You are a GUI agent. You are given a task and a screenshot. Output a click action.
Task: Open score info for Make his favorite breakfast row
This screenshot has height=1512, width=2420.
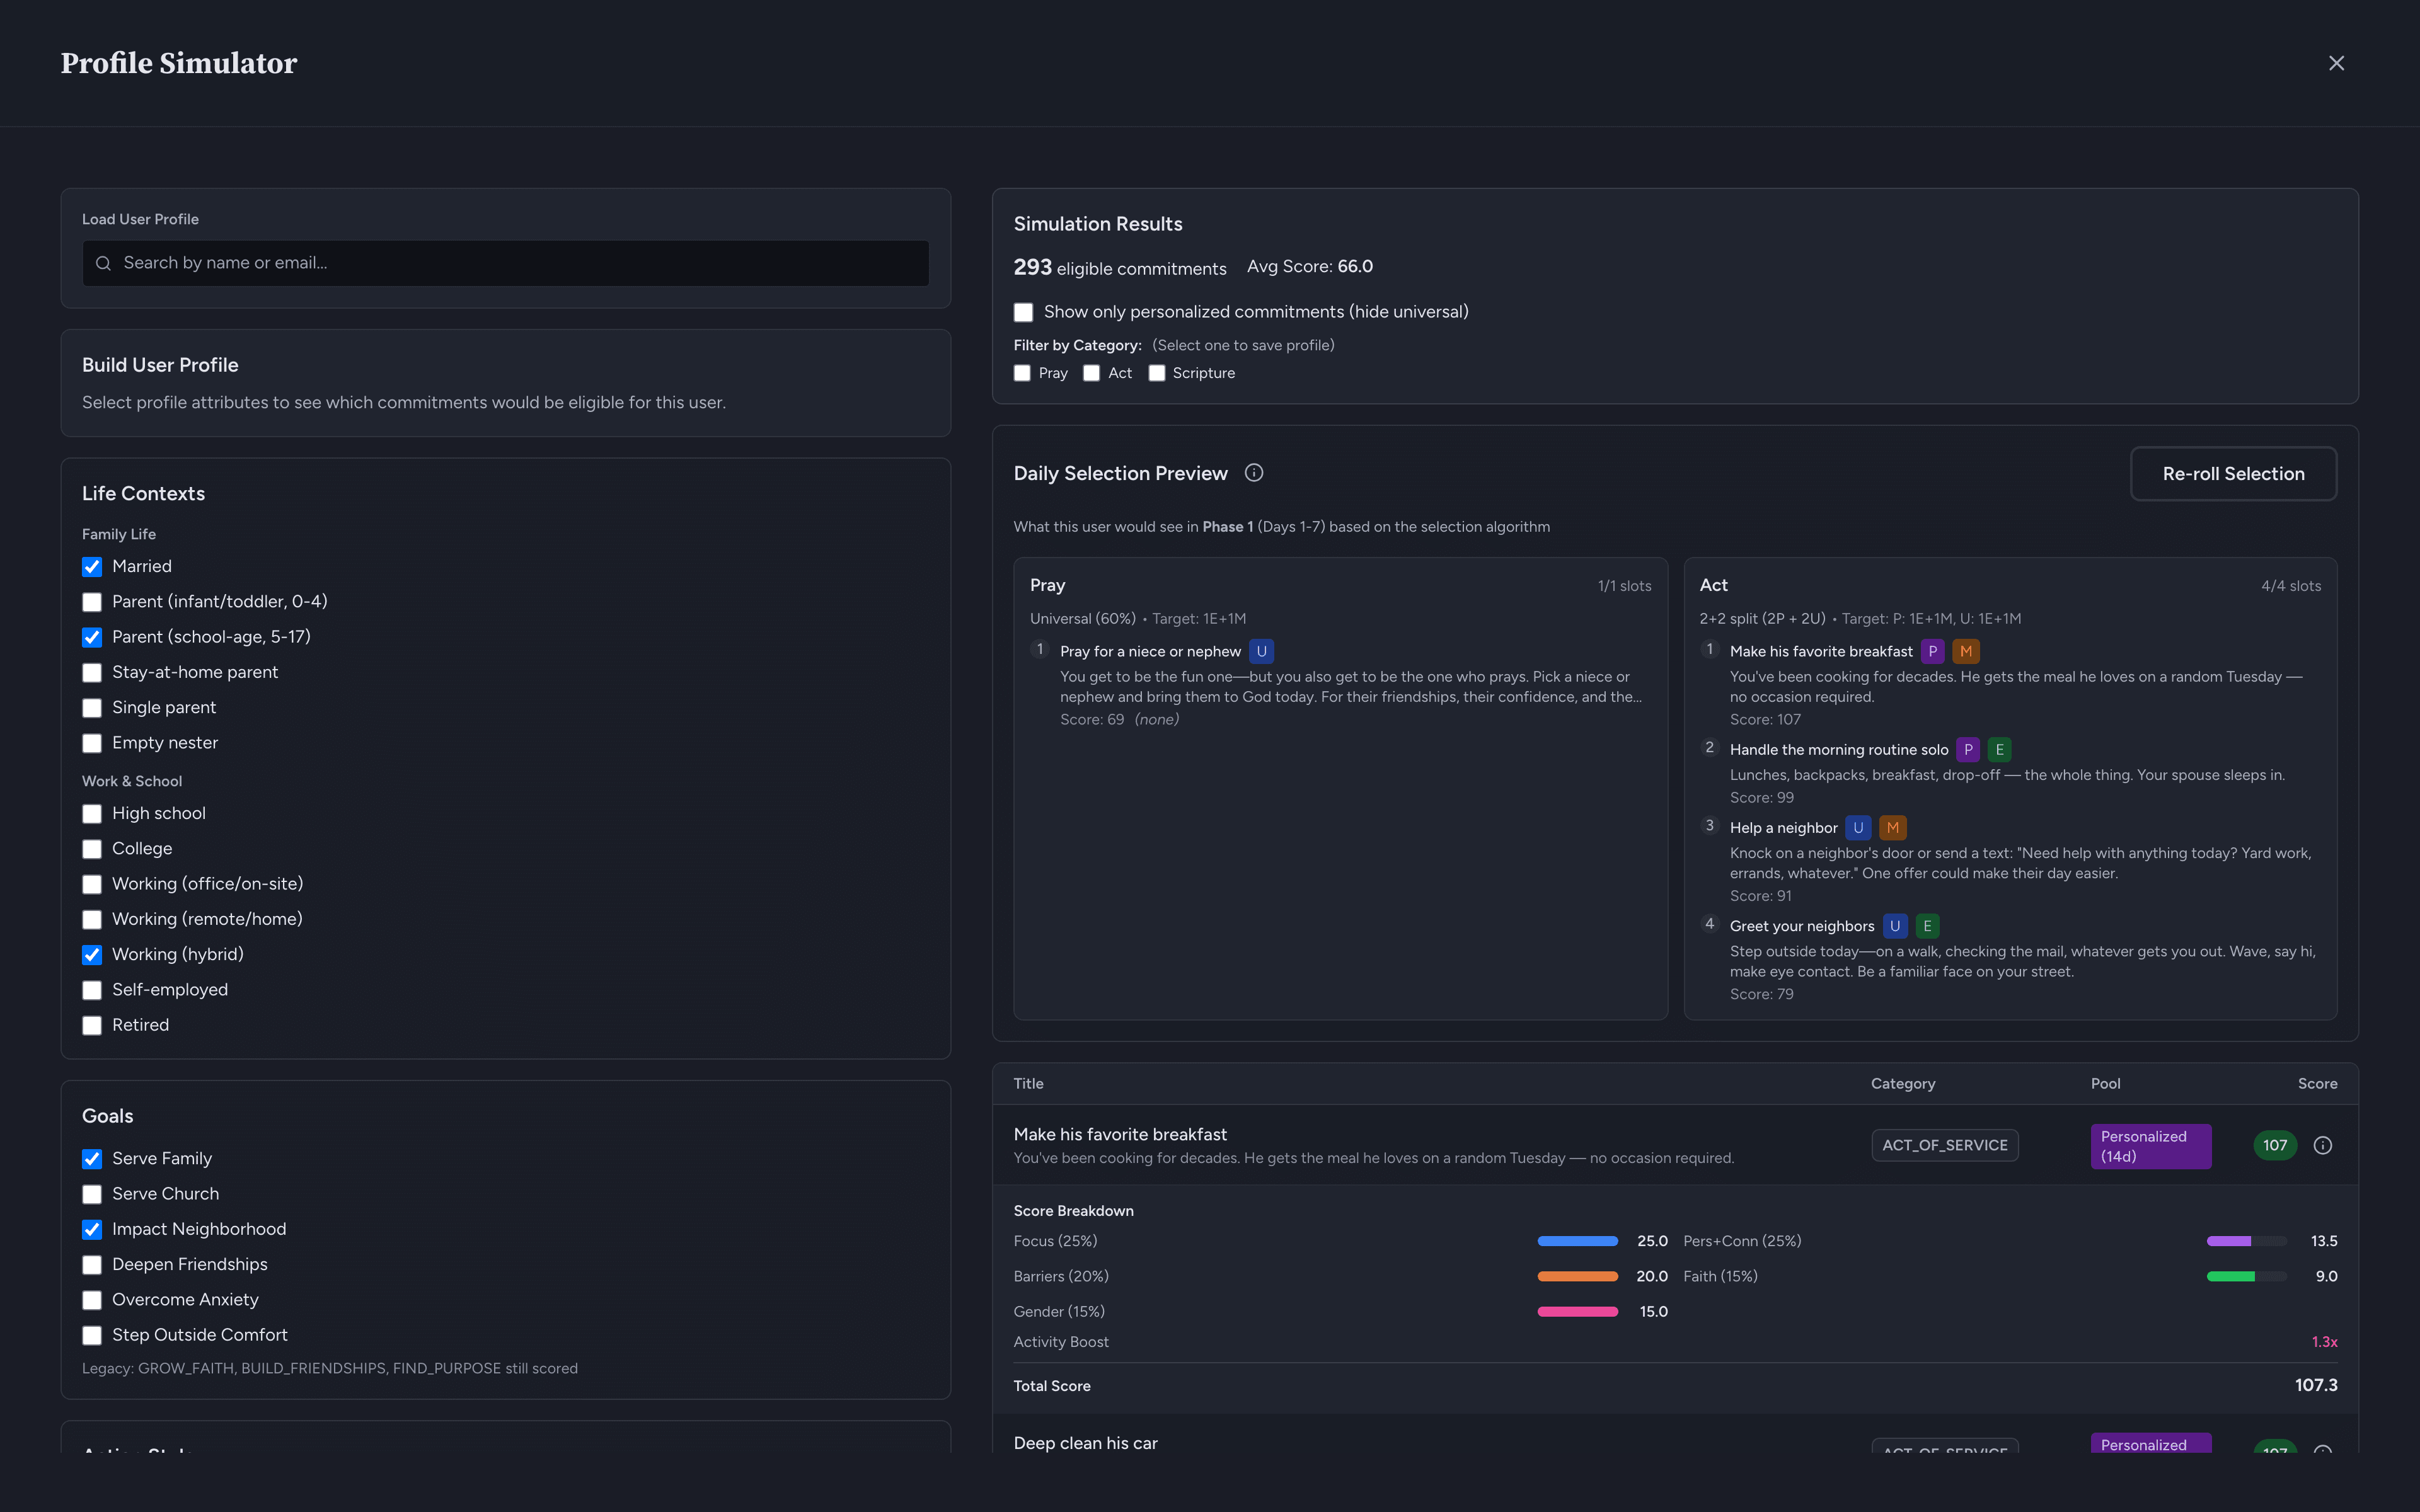2323,1145
